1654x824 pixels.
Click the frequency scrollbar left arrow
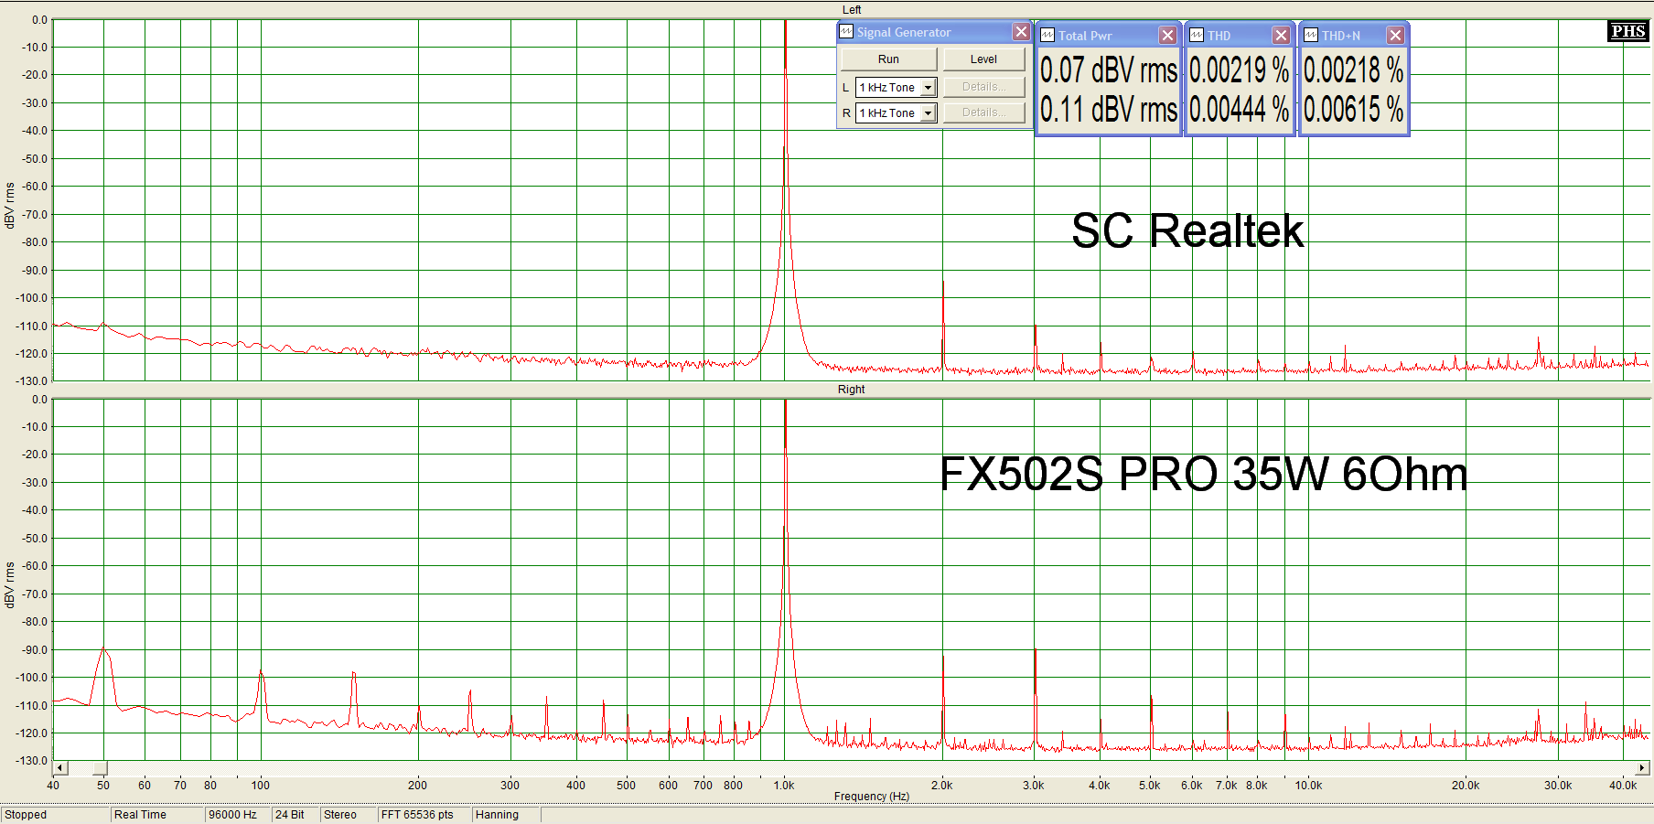pos(60,768)
